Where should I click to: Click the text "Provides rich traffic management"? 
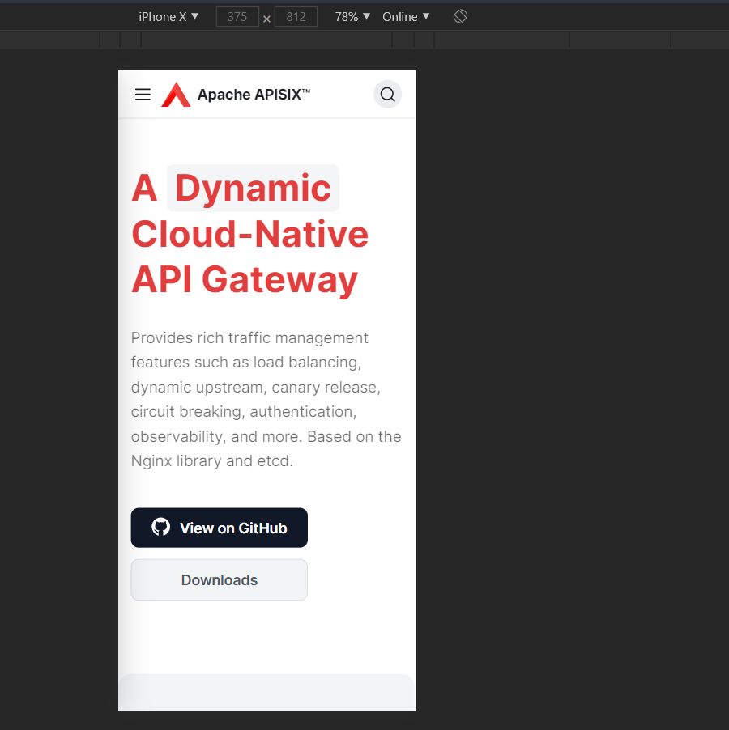(249, 337)
